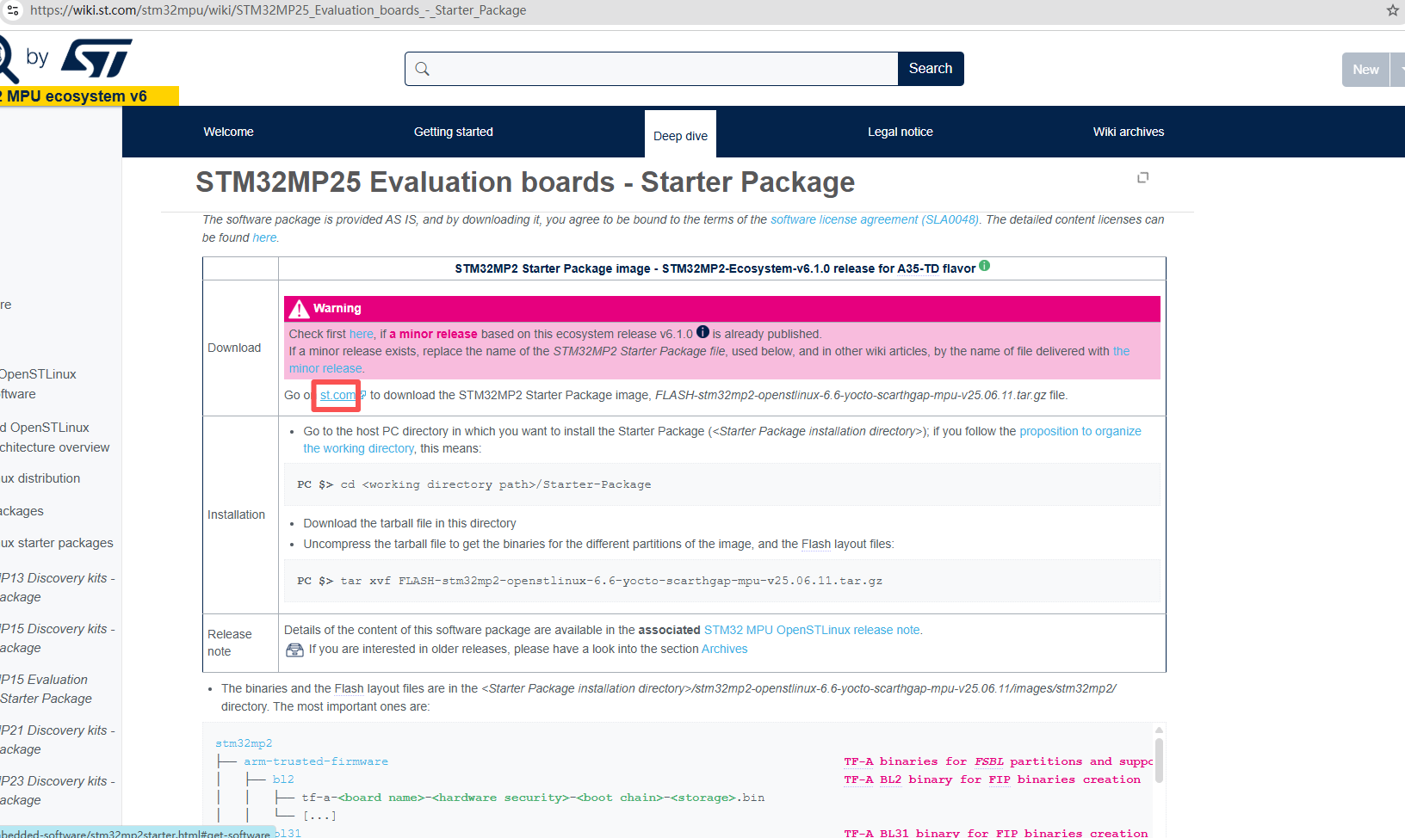Click the blue info icon after v6.1.0
Viewport: 1405px width, 838px height.
click(702, 332)
